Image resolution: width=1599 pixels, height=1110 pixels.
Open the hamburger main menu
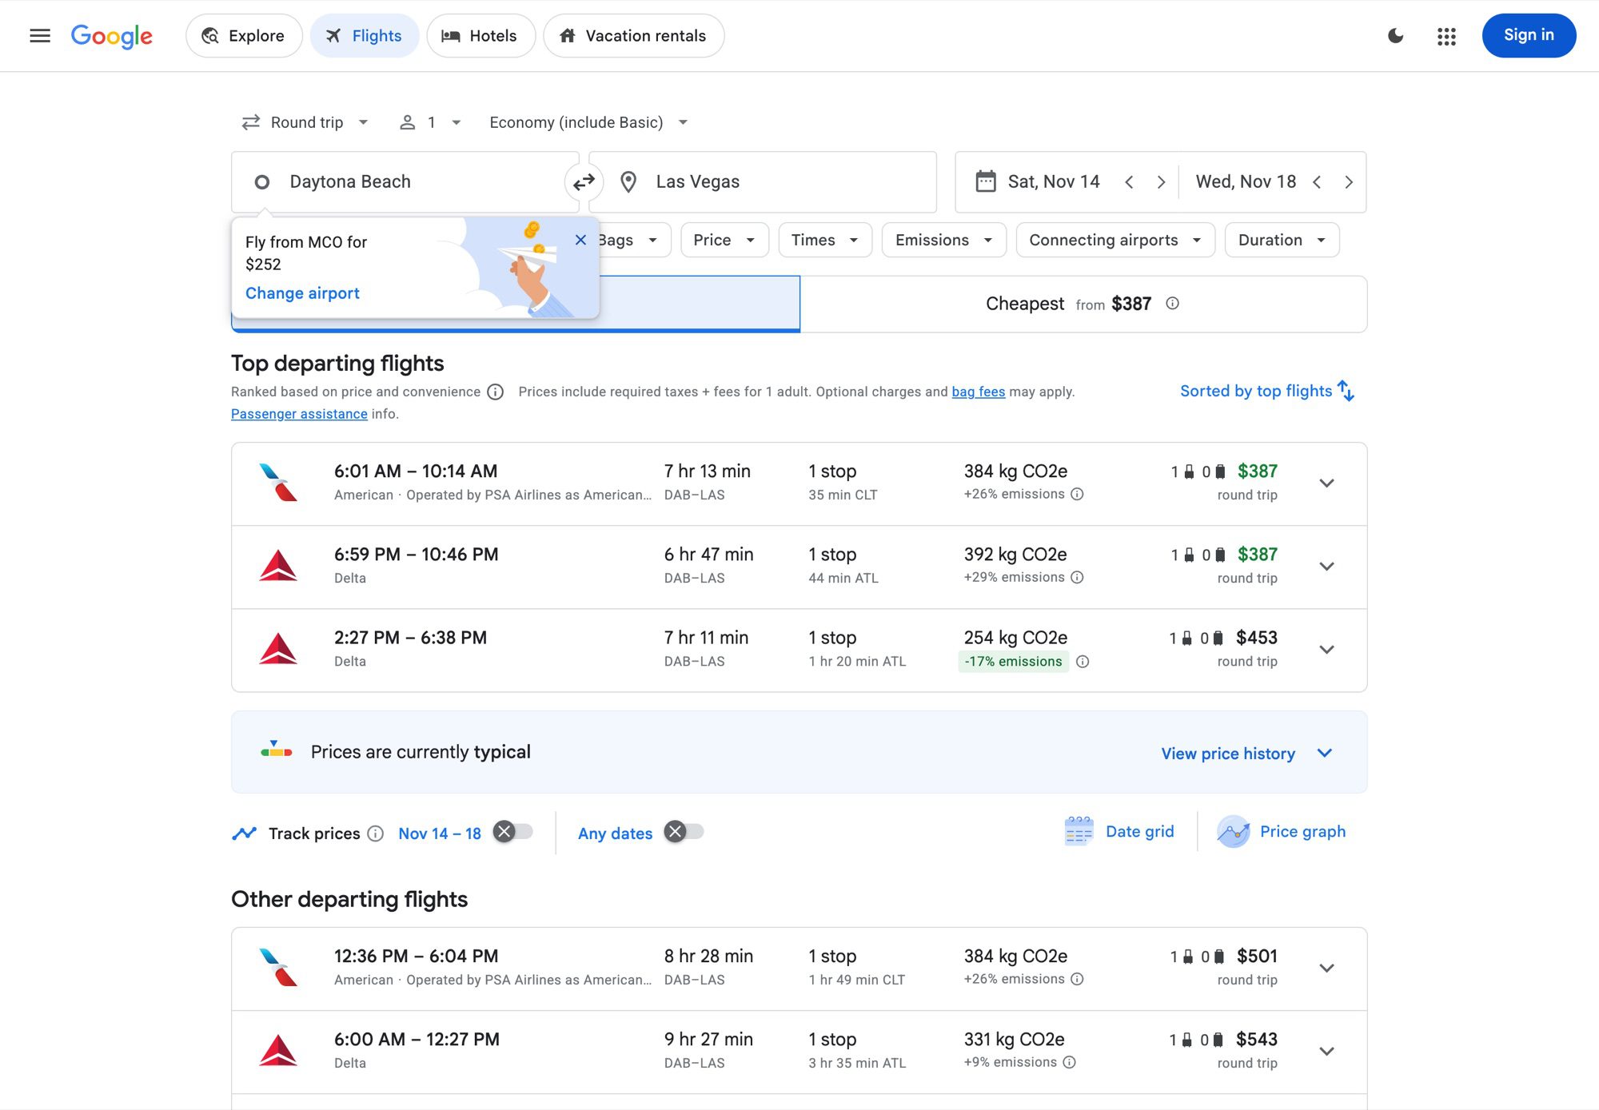[x=40, y=35]
